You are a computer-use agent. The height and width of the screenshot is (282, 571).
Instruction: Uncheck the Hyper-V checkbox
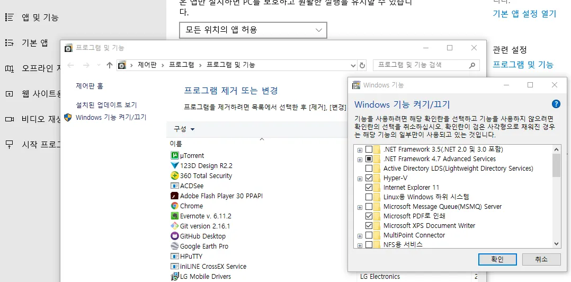coord(369,178)
